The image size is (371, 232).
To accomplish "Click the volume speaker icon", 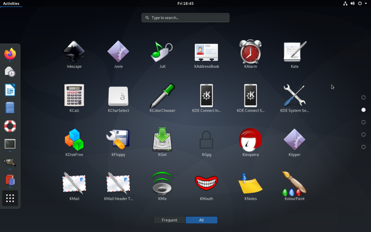I will point(352,3).
